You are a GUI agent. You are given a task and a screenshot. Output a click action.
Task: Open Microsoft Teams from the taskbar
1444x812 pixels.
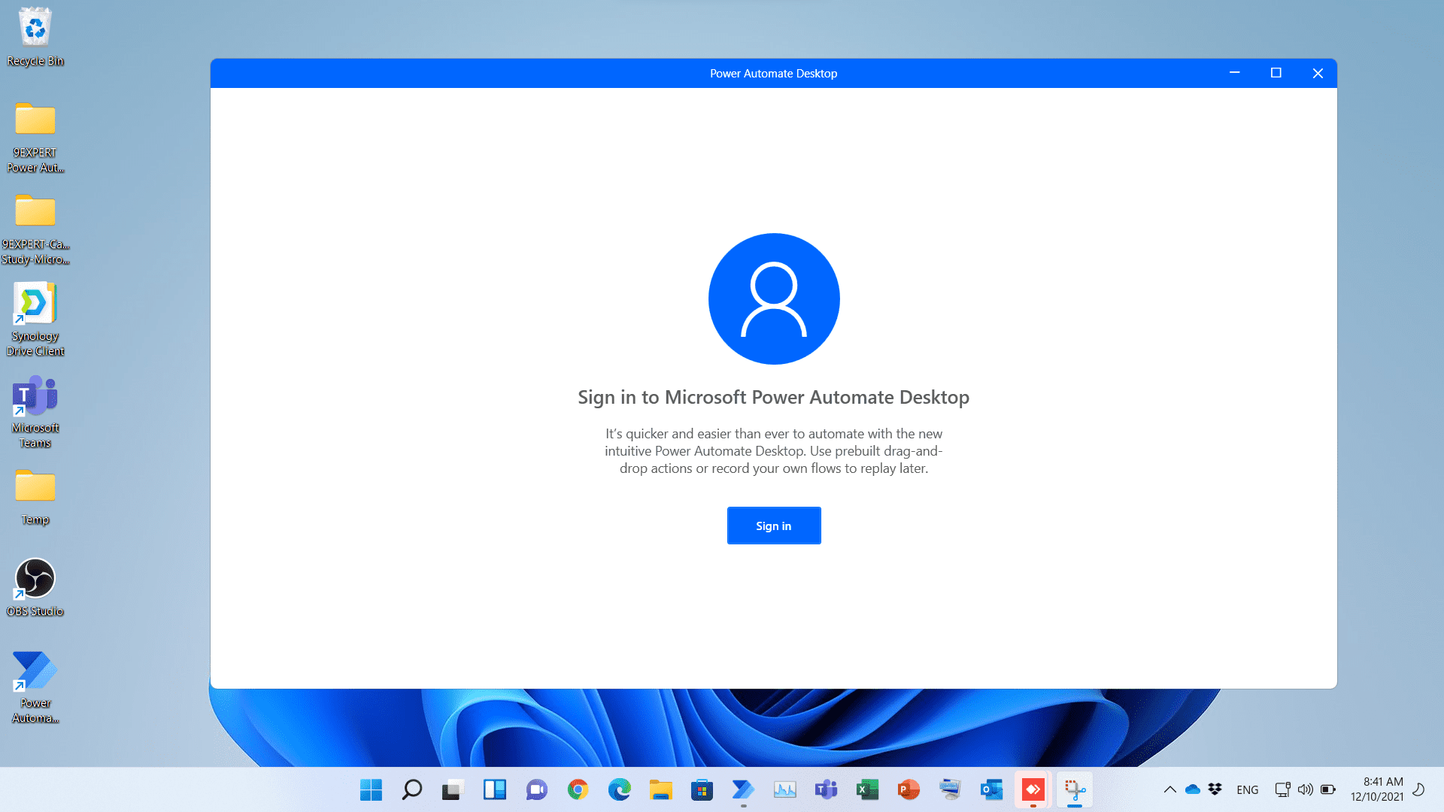point(826,790)
